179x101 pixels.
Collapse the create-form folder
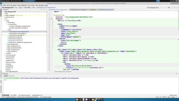[x=7, y=24]
